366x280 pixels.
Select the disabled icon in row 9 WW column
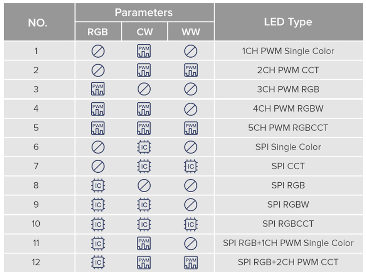[191, 205]
